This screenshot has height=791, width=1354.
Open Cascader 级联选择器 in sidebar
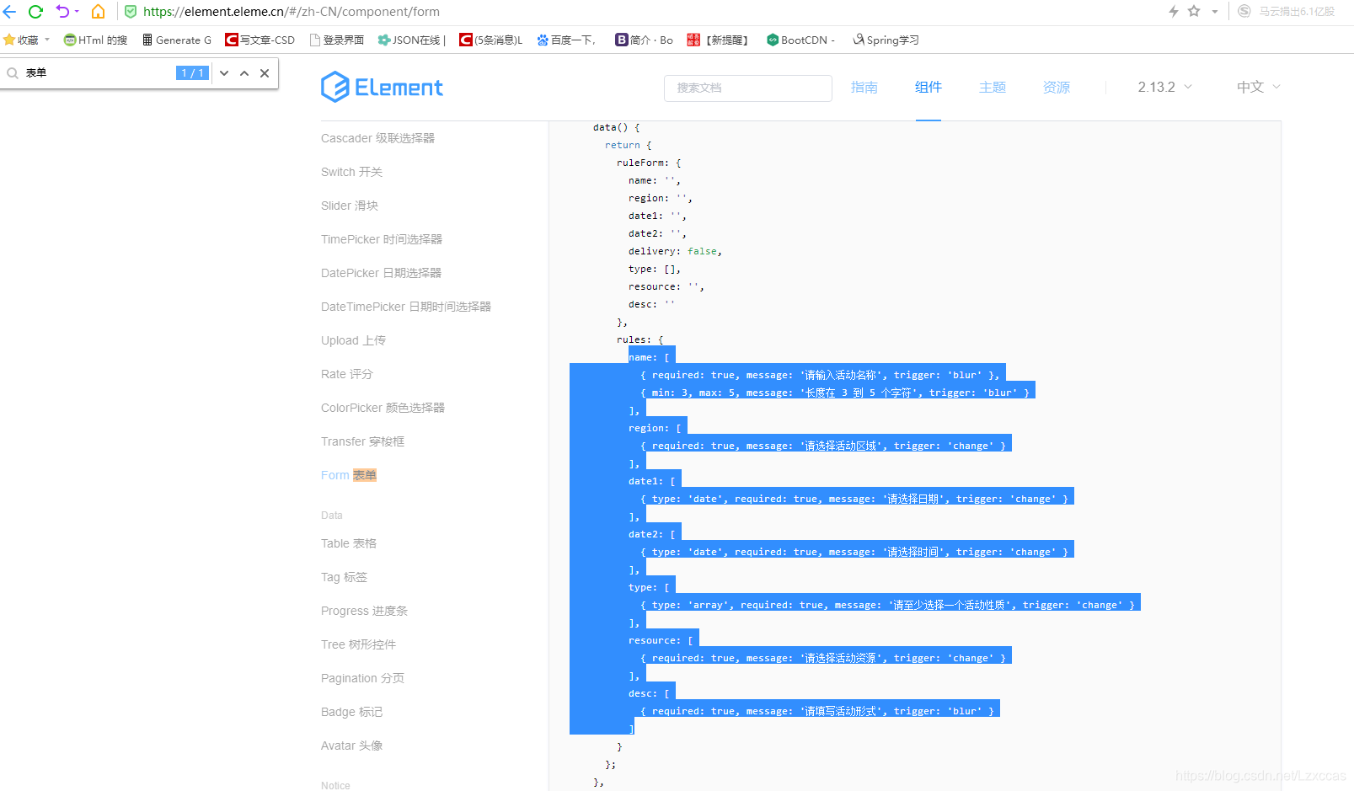tap(377, 138)
